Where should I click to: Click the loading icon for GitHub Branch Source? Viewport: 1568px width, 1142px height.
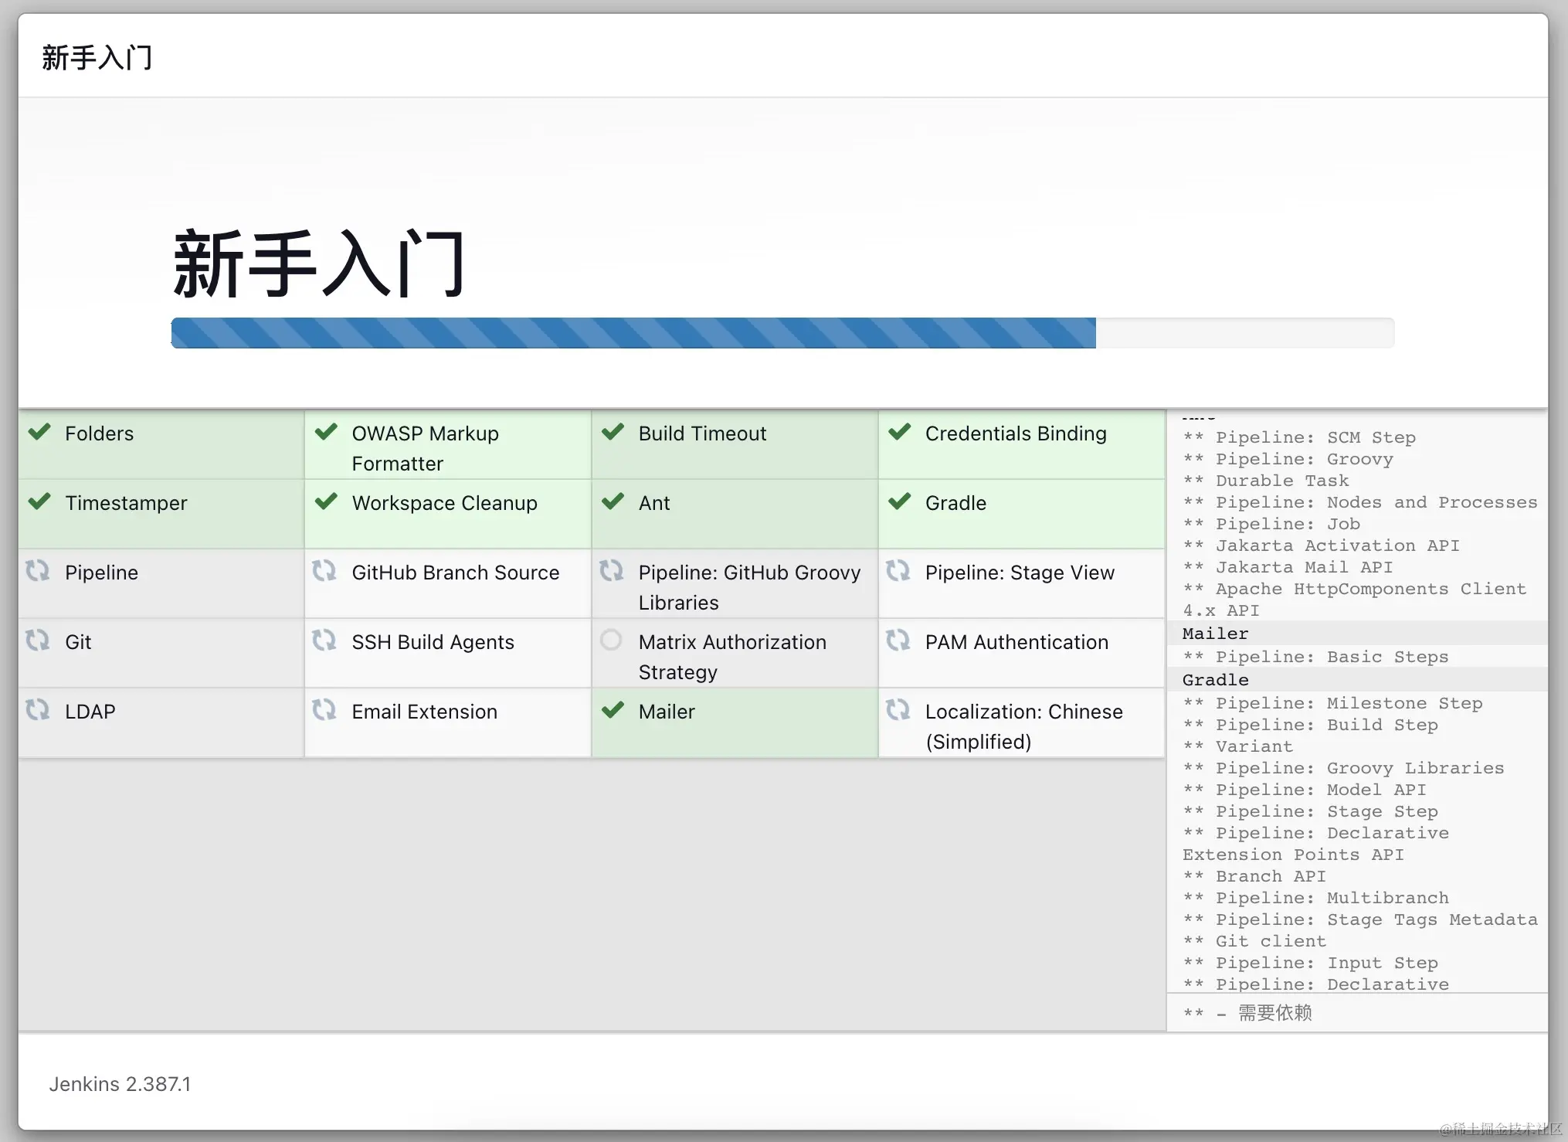tap(324, 571)
